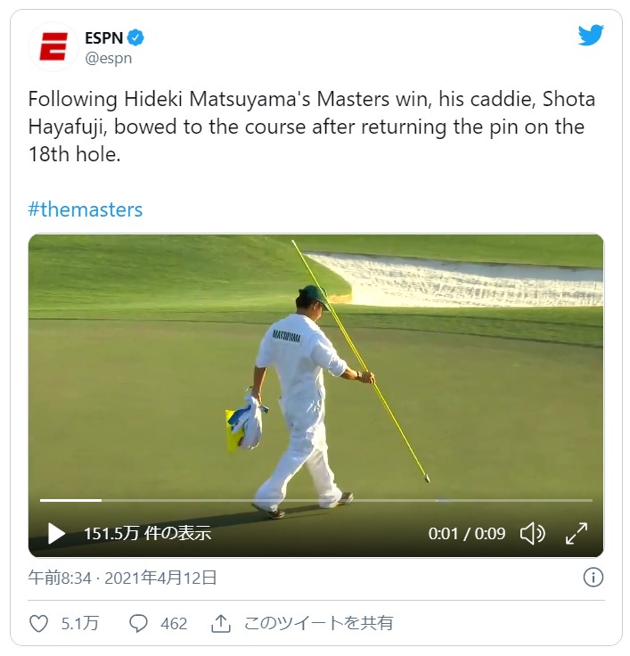Open the tweet timestamp 午前8:34 · 2021年4月12日
The image size is (630, 656).
(122, 578)
